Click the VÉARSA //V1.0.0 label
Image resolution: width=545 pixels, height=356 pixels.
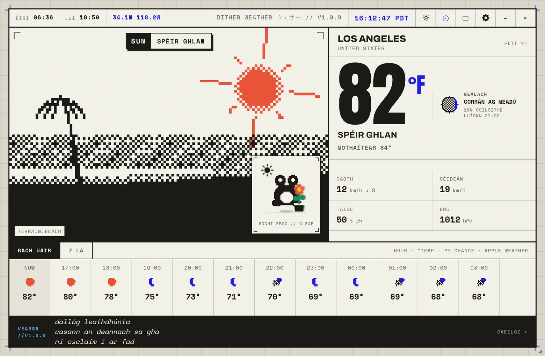coord(32,332)
